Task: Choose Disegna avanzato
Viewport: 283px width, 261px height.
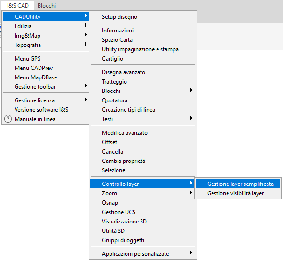Action: point(143,72)
